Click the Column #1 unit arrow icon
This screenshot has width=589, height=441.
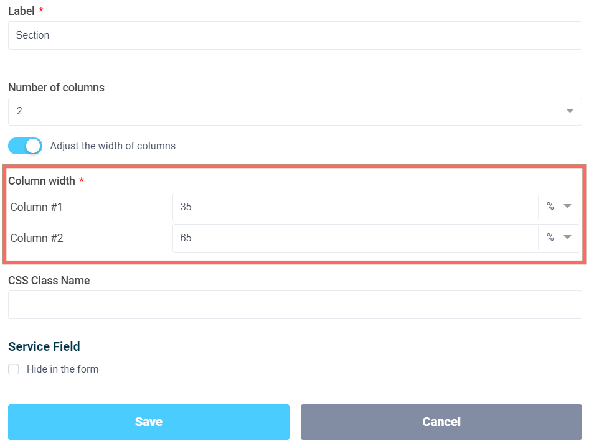(x=567, y=207)
